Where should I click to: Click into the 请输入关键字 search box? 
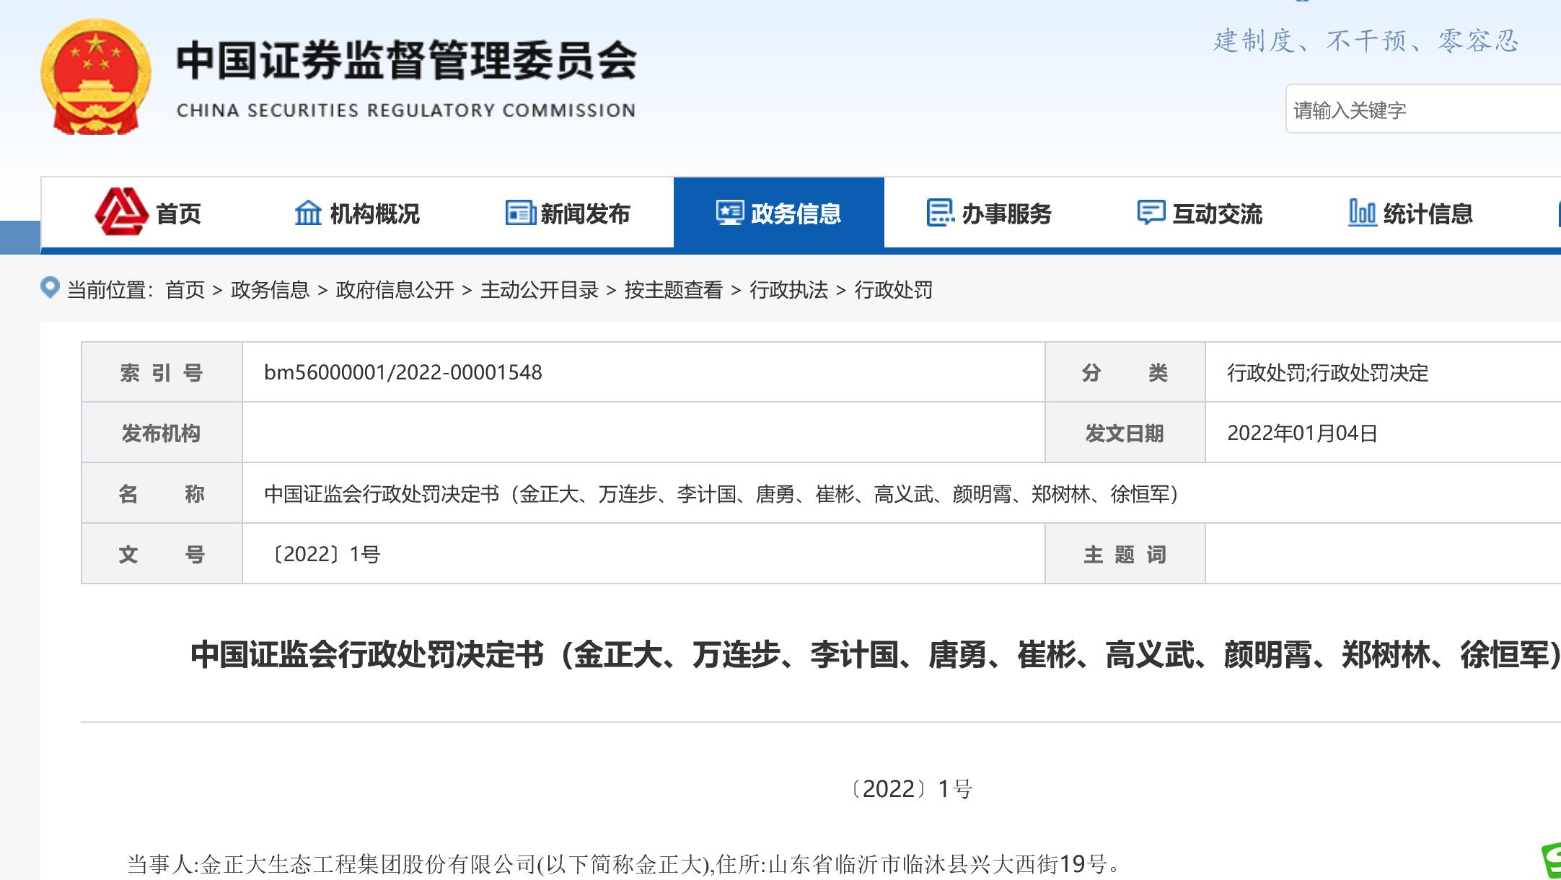point(1423,110)
